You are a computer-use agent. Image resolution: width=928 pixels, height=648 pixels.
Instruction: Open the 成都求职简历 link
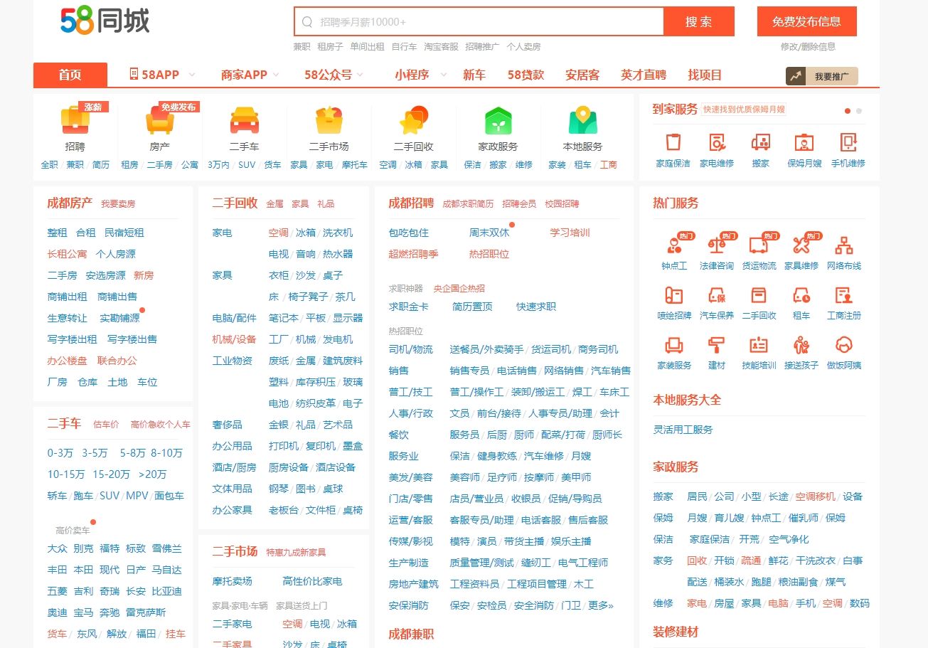pos(468,204)
